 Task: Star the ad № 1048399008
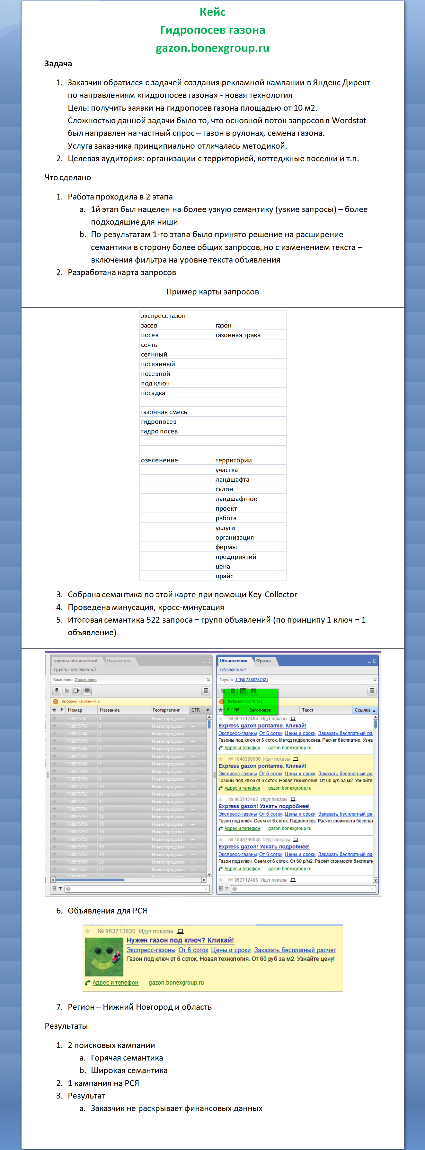(220, 759)
